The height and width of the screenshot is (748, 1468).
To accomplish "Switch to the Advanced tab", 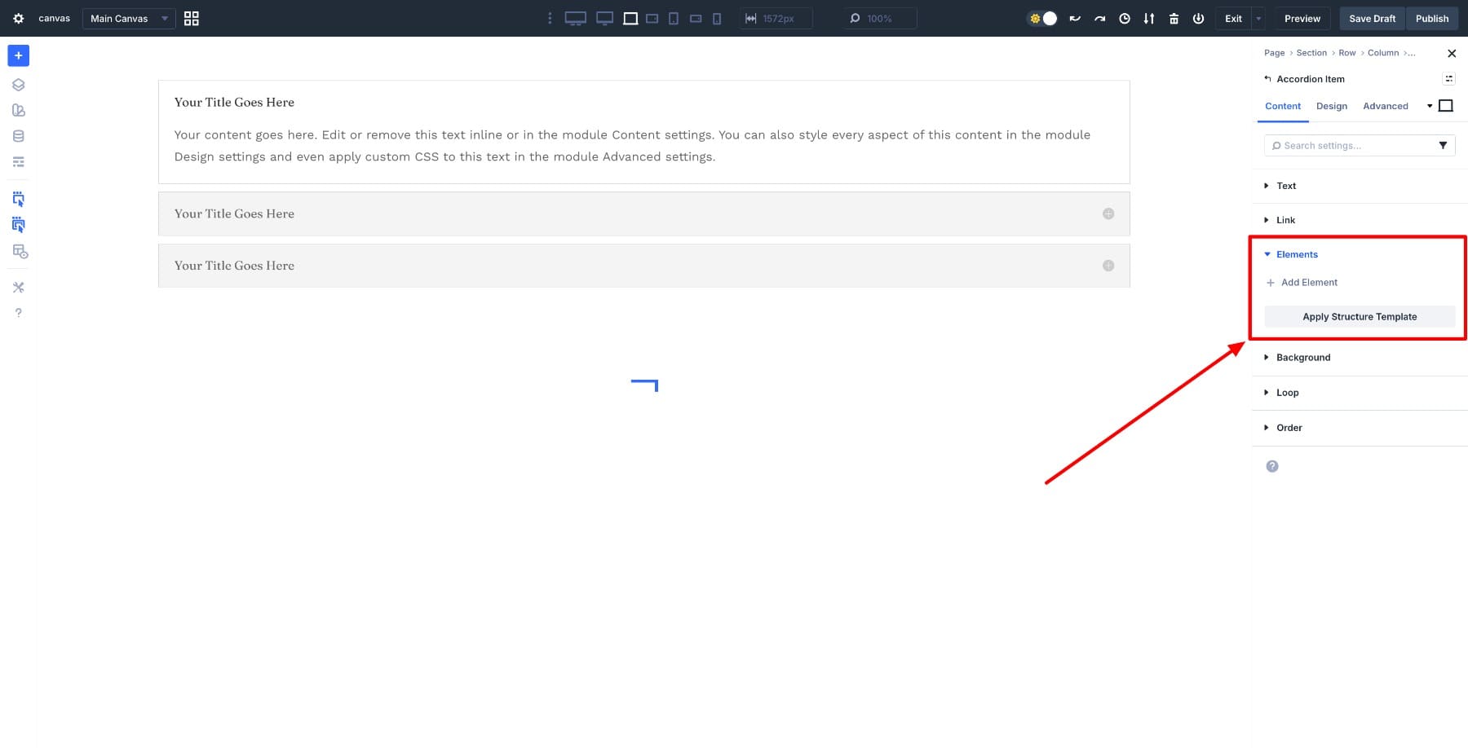I will (x=1385, y=106).
